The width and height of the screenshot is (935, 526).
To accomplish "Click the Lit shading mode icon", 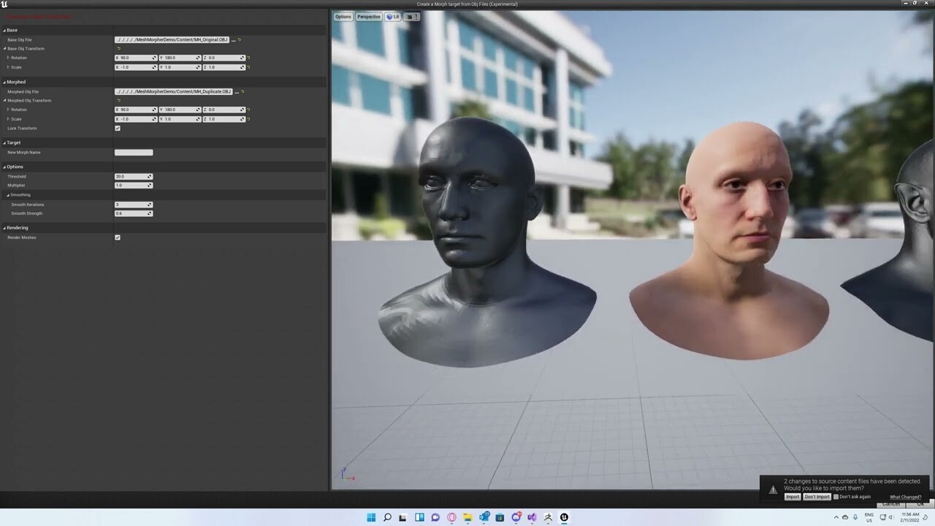I will pos(392,16).
